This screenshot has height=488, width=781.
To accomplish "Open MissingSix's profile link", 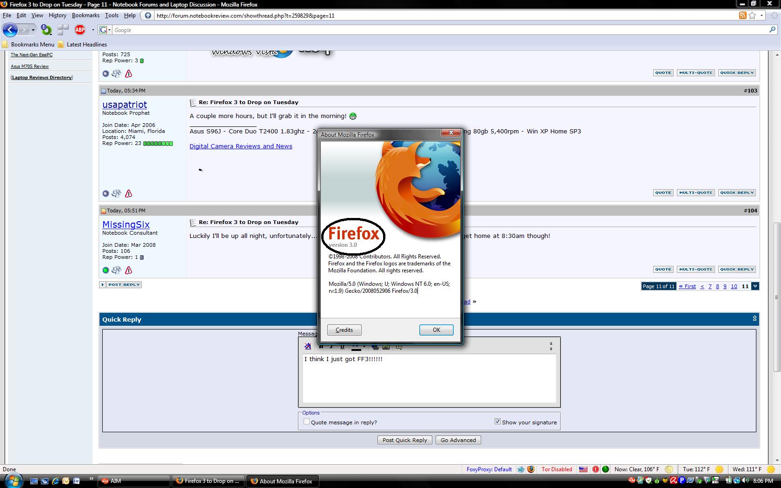I will click(x=126, y=224).
